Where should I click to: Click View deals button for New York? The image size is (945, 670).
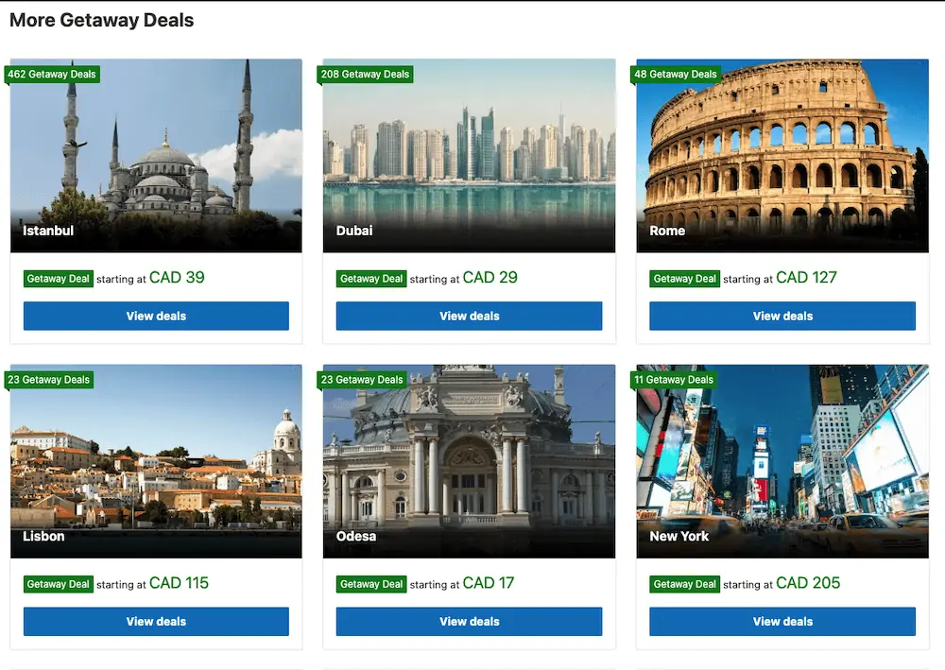782,621
